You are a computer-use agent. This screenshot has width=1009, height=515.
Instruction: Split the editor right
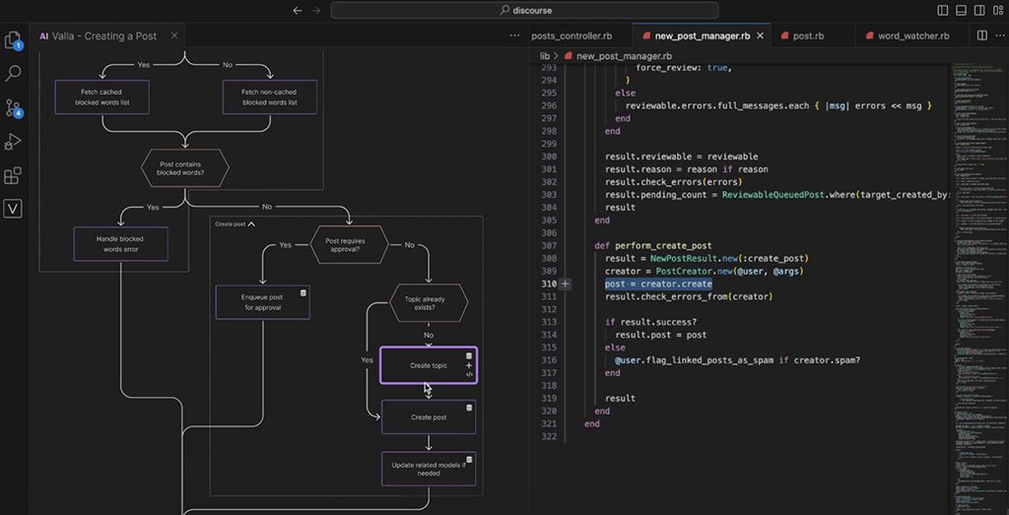(982, 35)
